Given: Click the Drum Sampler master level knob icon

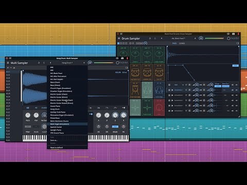Looking at the screenshot, I should click(x=201, y=39).
